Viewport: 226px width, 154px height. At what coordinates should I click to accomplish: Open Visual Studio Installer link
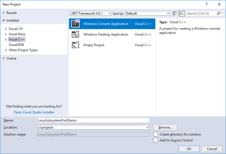pos(34,112)
